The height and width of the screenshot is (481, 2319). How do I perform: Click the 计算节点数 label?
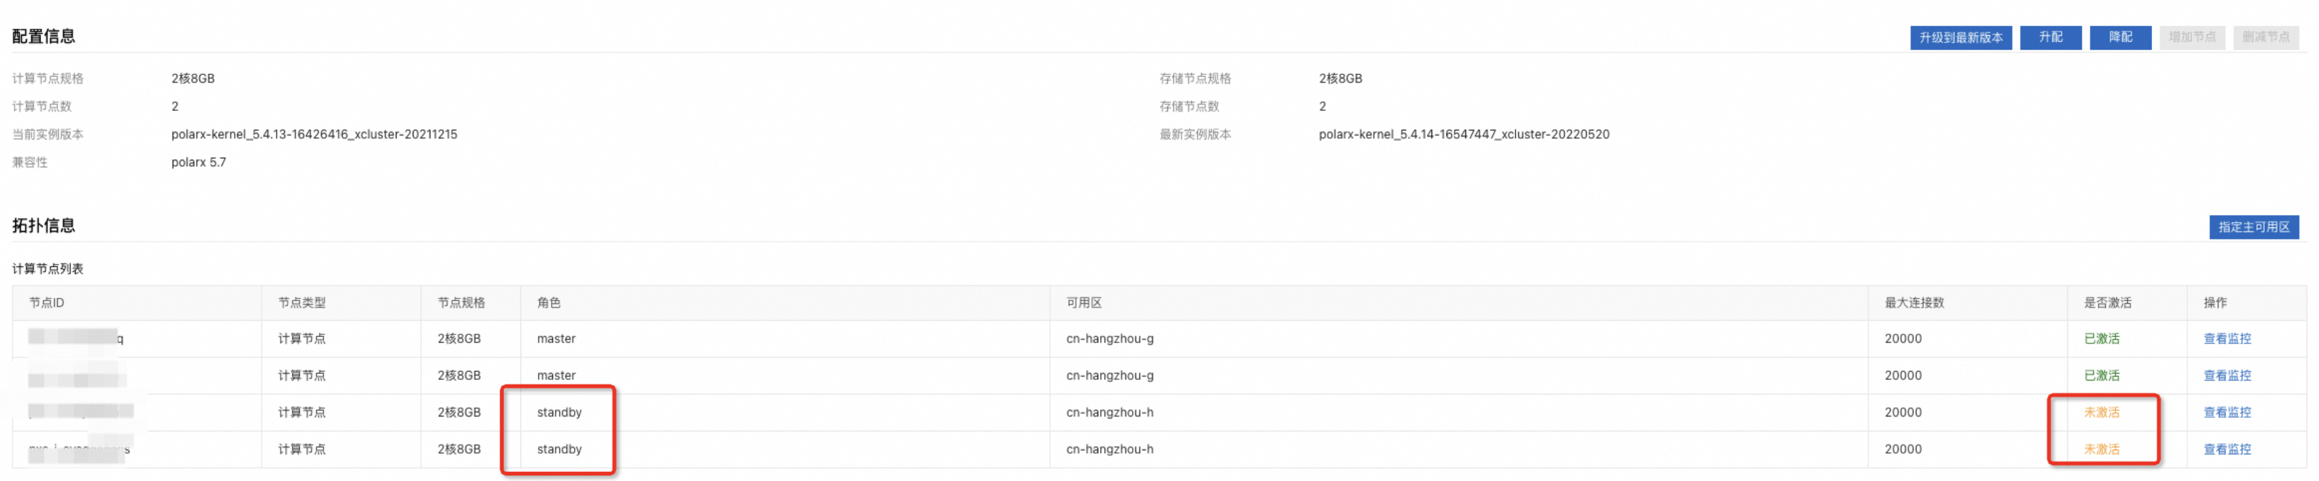click(x=42, y=107)
